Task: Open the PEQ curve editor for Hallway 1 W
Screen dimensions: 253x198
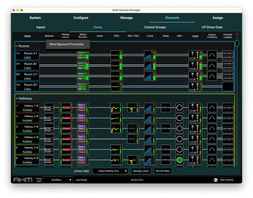Action: [x=116, y=107]
